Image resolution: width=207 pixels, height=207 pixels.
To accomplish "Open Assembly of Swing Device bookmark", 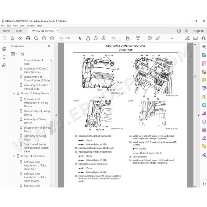I will point(35,121).
